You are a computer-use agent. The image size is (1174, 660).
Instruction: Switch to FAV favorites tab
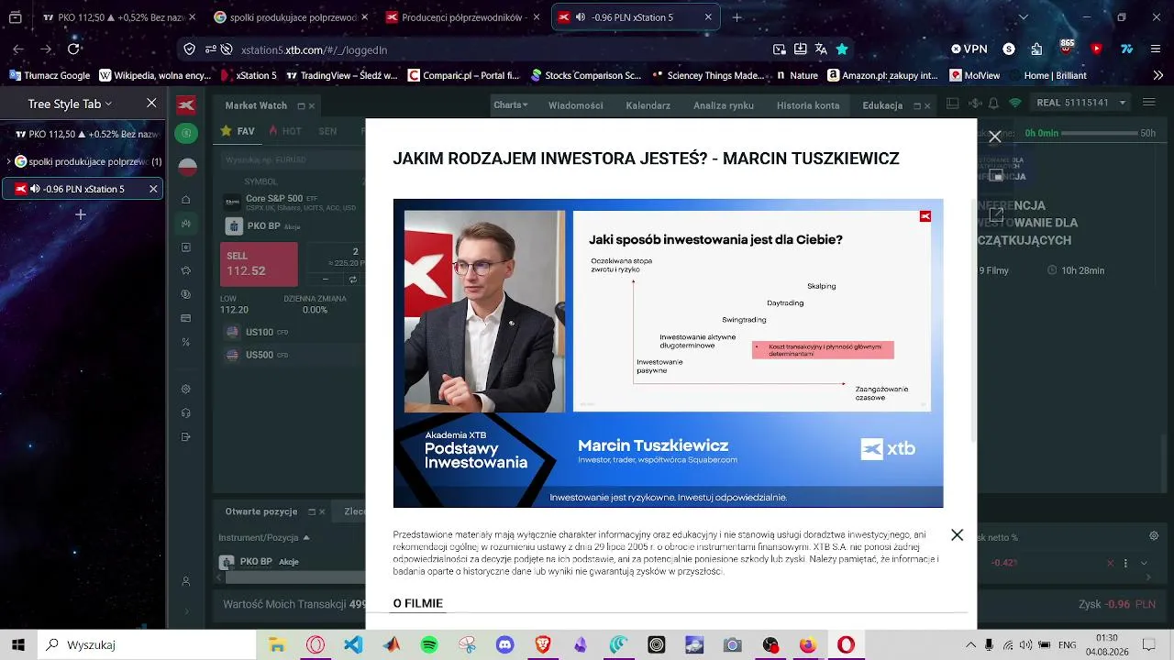click(x=237, y=131)
